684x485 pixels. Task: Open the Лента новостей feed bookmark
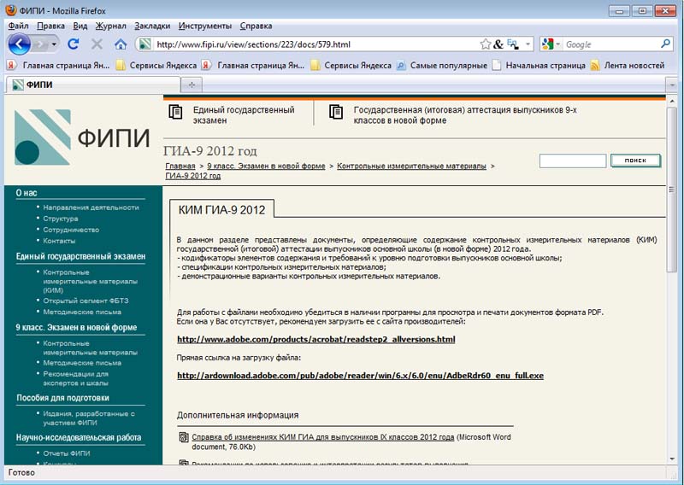pos(628,66)
